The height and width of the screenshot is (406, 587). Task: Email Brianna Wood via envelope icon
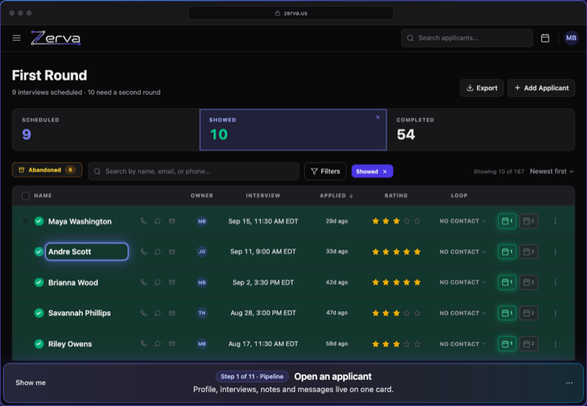point(172,282)
